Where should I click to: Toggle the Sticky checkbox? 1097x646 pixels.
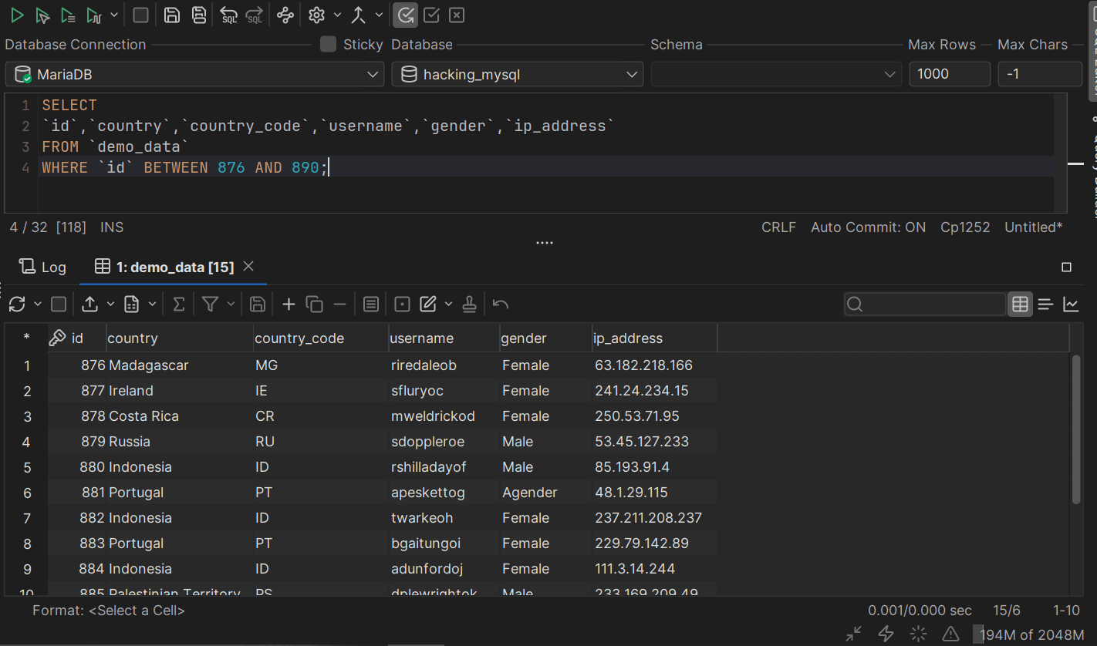[329, 45]
